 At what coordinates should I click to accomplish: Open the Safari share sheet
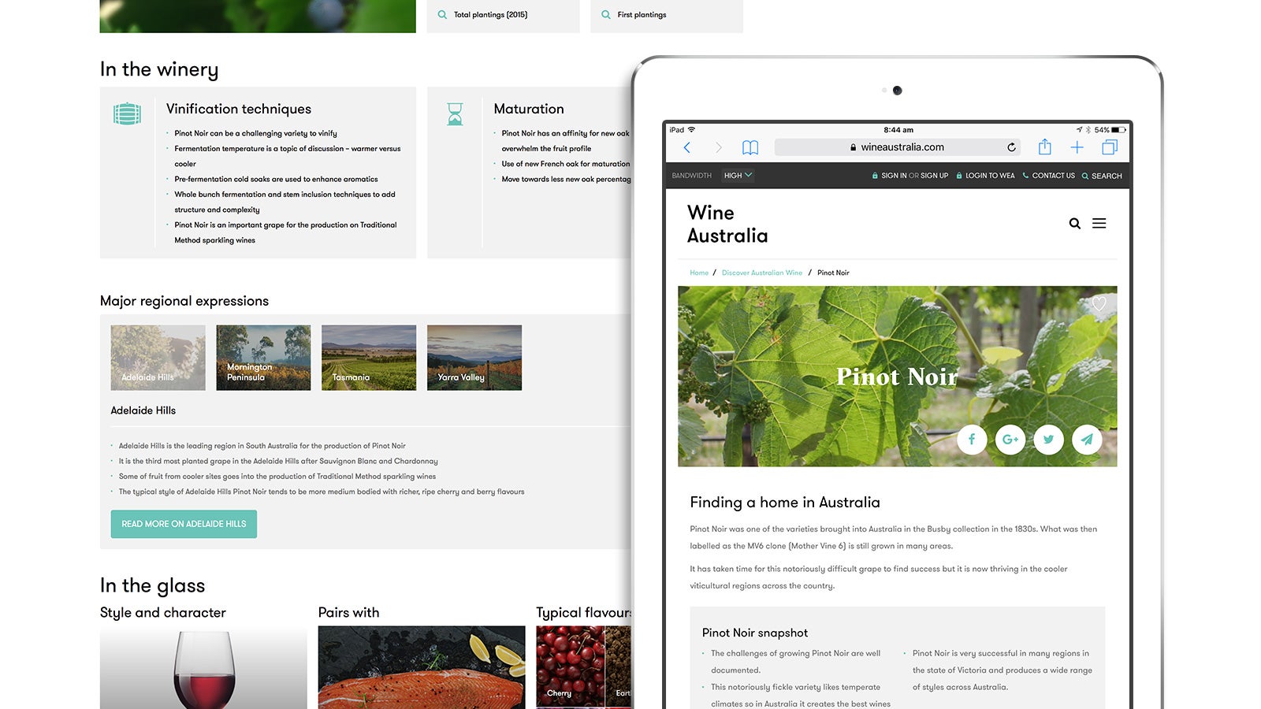[x=1044, y=147]
